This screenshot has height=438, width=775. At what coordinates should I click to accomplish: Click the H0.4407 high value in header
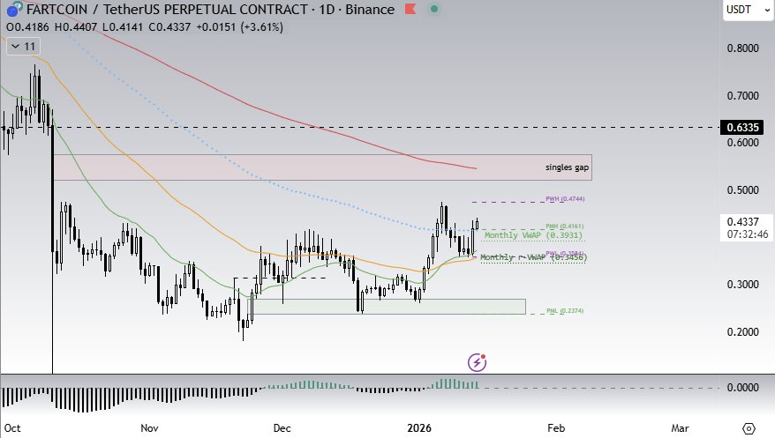[76, 27]
